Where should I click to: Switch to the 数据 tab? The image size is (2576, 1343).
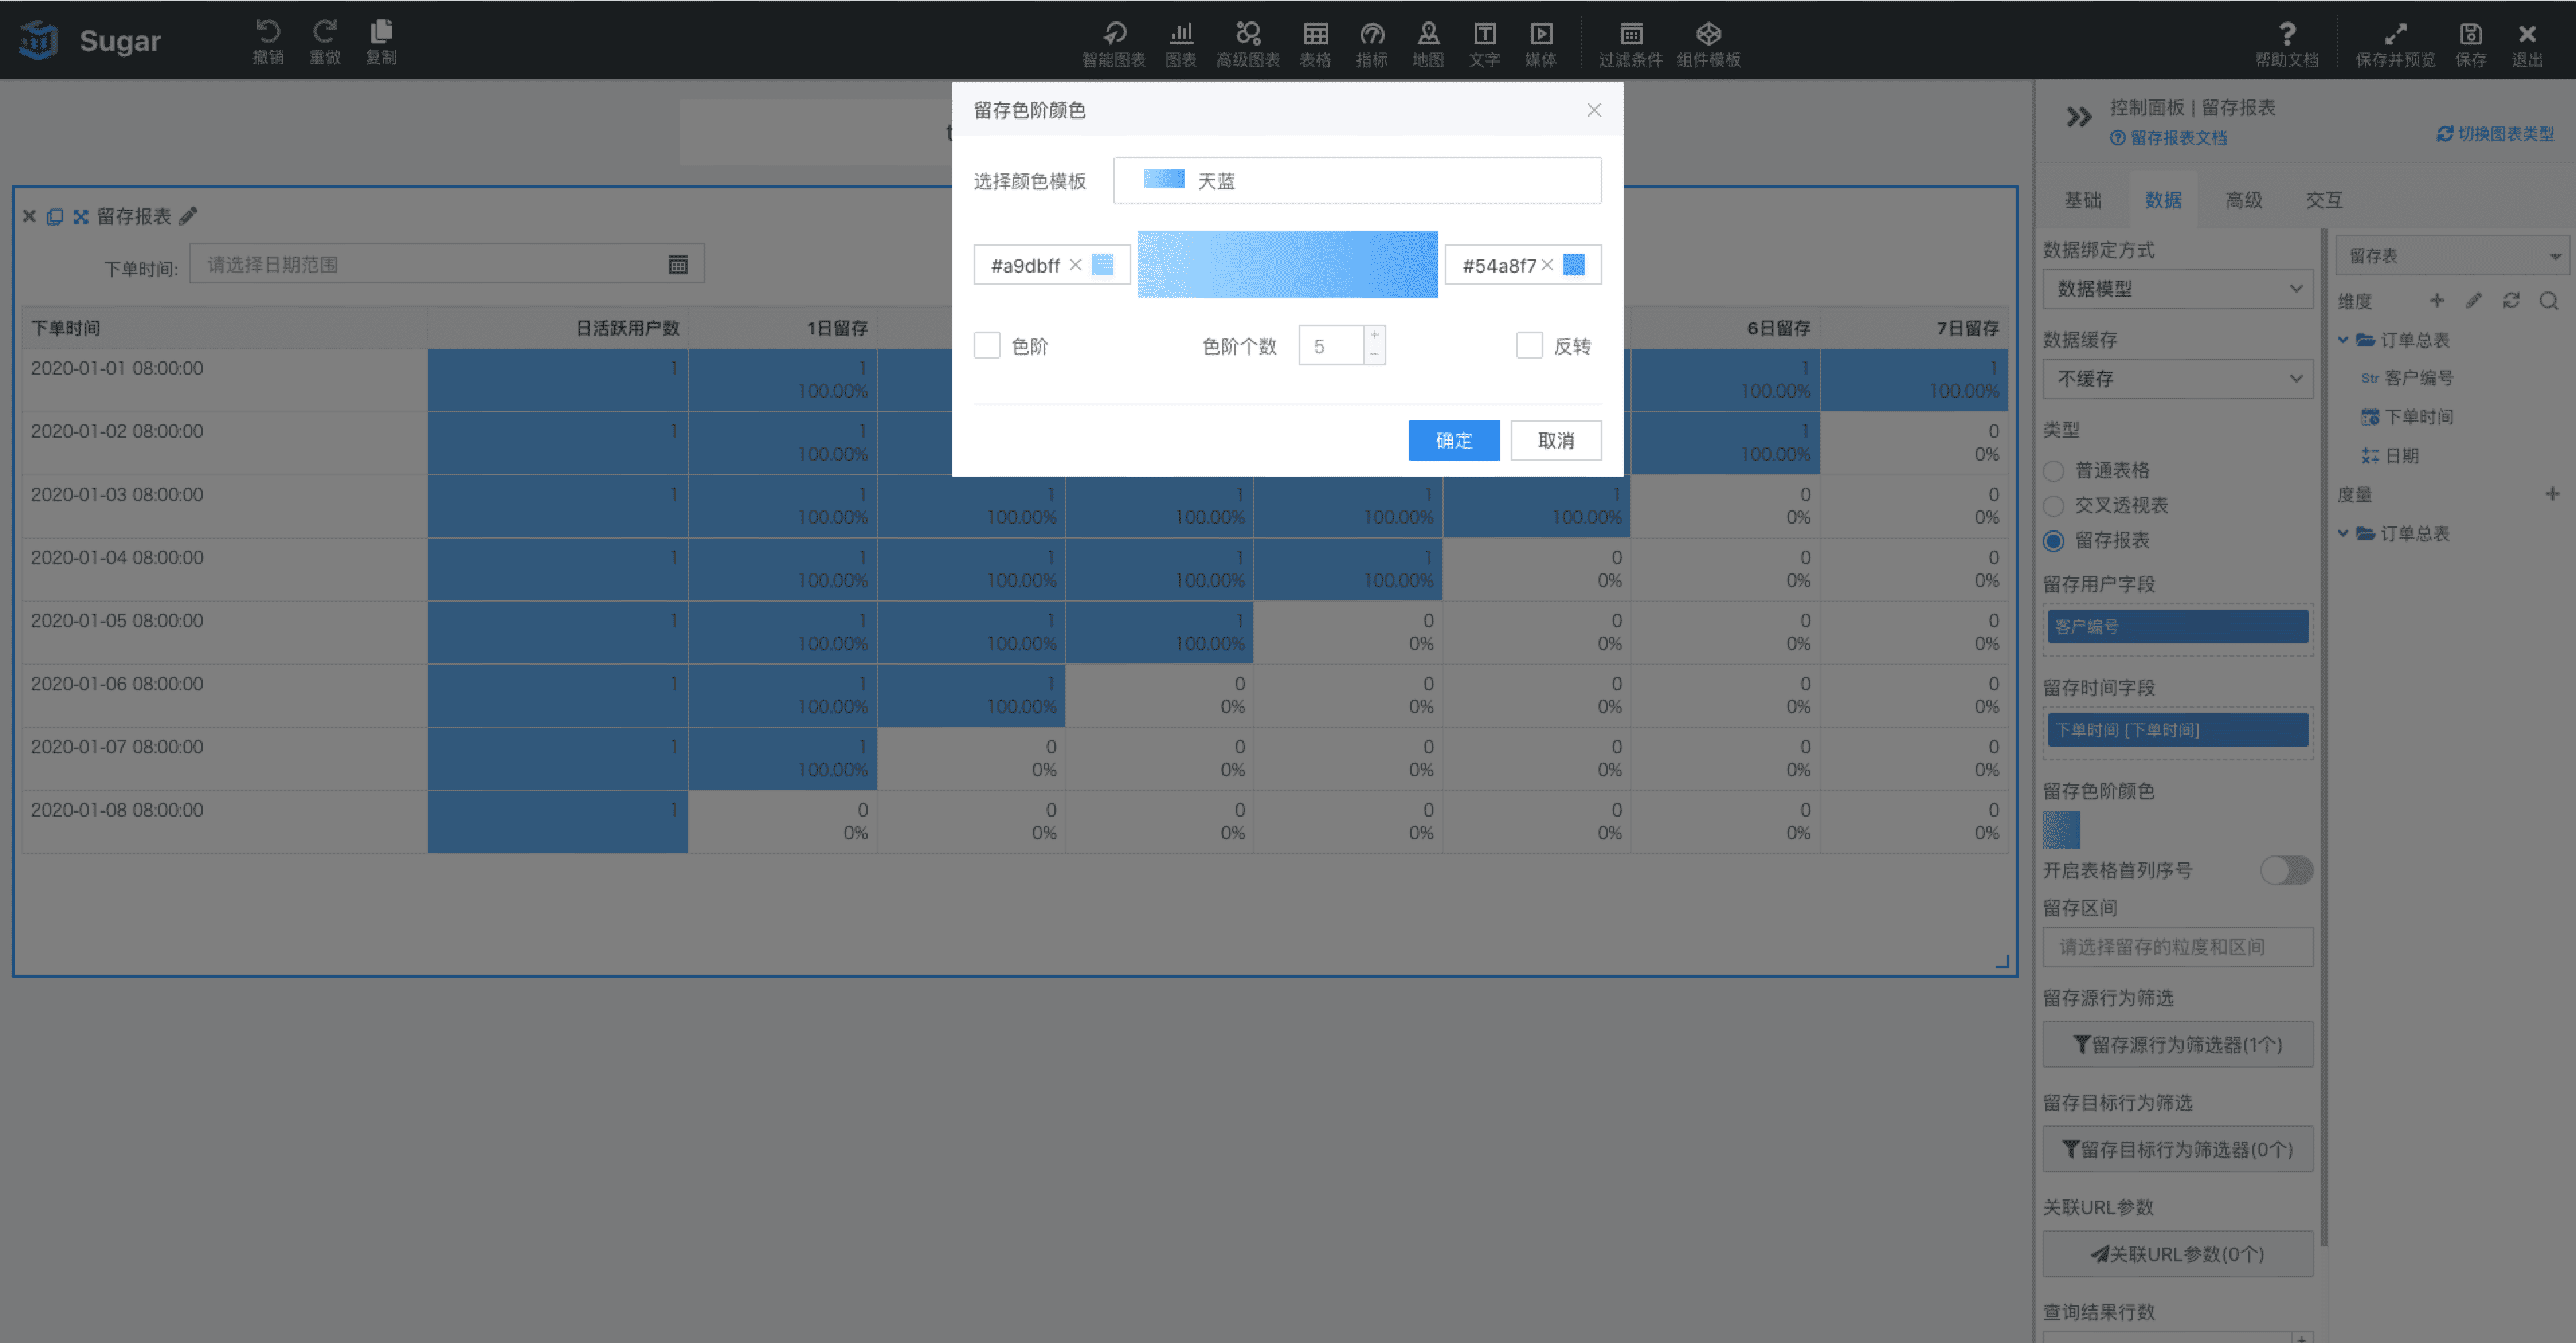2163,200
